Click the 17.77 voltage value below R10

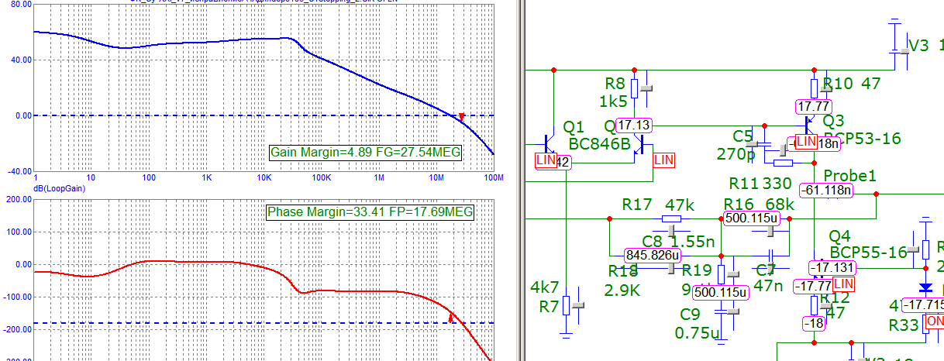tap(814, 106)
